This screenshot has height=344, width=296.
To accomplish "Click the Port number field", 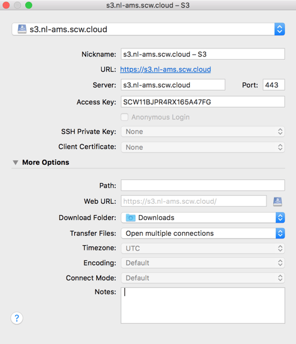I will coord(274,85).
